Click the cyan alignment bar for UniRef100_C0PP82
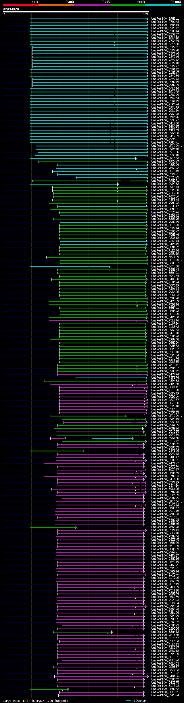The height and width of the screenshot is (703, 184). point(74,184)
